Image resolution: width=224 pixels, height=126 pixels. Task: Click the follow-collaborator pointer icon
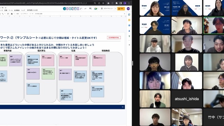(81, 9)
